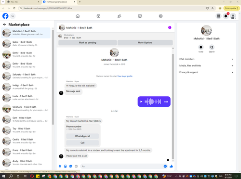Open the Facebook menu grid icon
241x179 pixels.
218,16
